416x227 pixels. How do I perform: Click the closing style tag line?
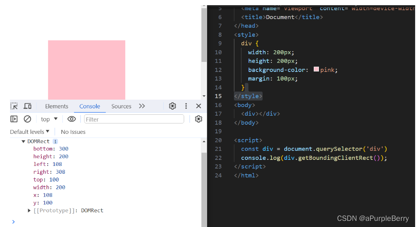tap(248, 96)
